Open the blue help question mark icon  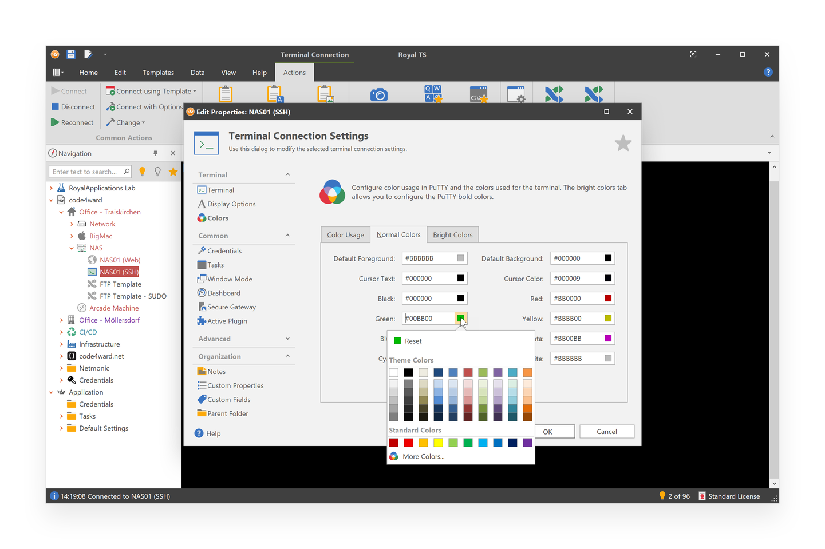768,72
